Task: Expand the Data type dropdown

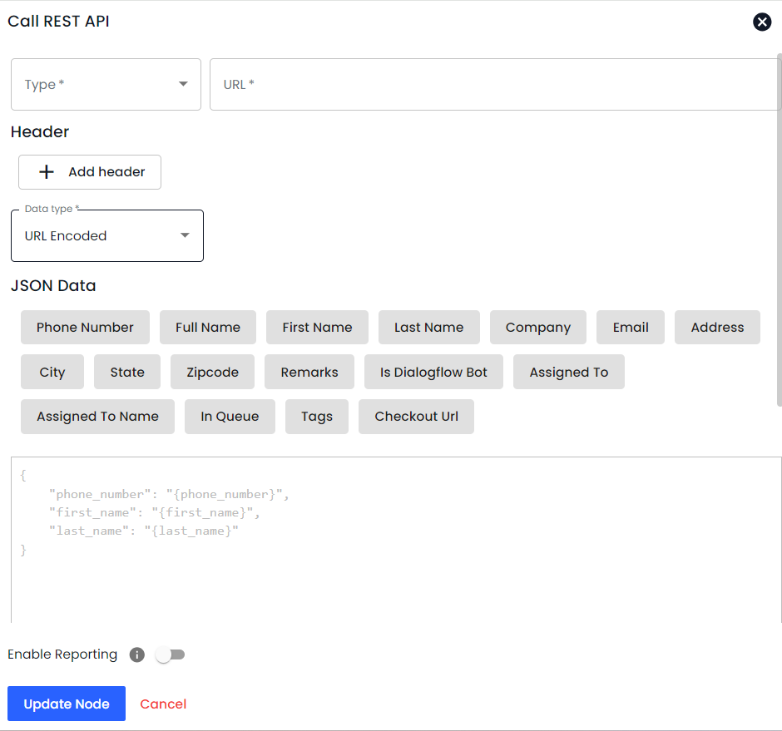Action: 107,236
